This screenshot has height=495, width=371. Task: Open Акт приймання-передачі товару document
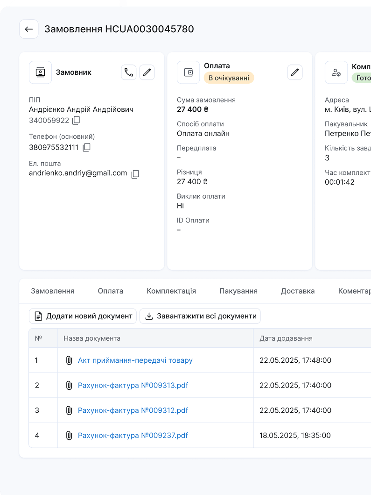tap(135, 360)
